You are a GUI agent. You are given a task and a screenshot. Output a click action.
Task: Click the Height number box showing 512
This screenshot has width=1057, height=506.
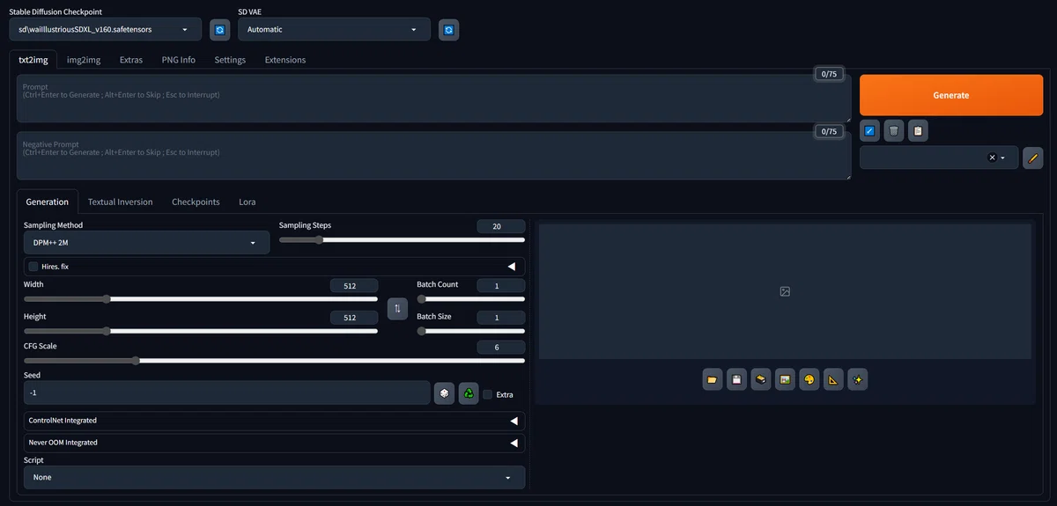[354, 317]
